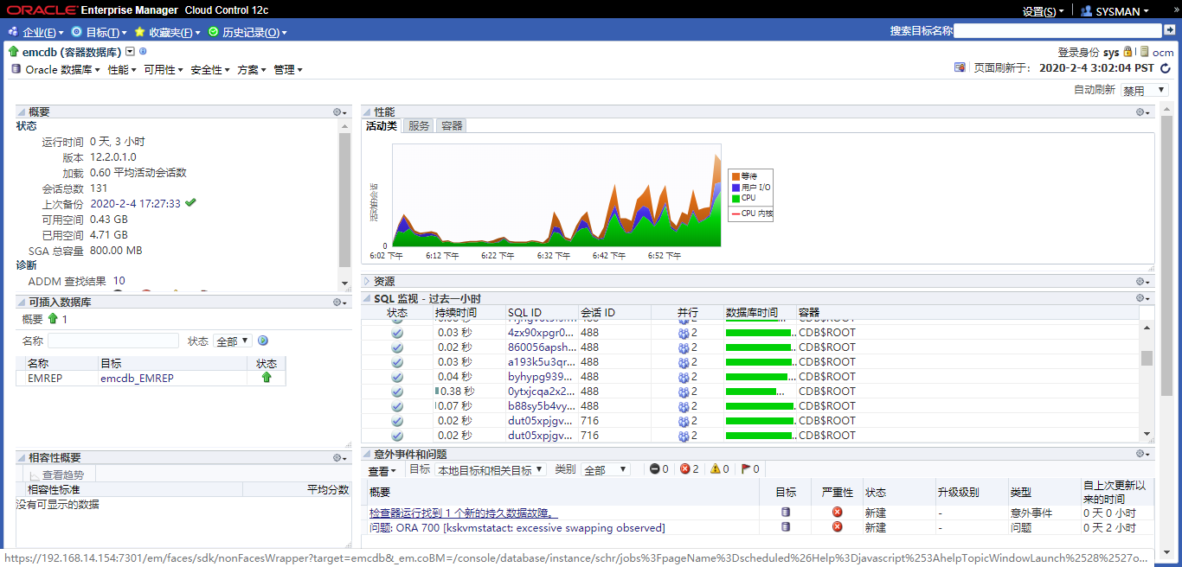Click the yellow warning count icon
The image size is (1182, 567).
pos(716,469)
